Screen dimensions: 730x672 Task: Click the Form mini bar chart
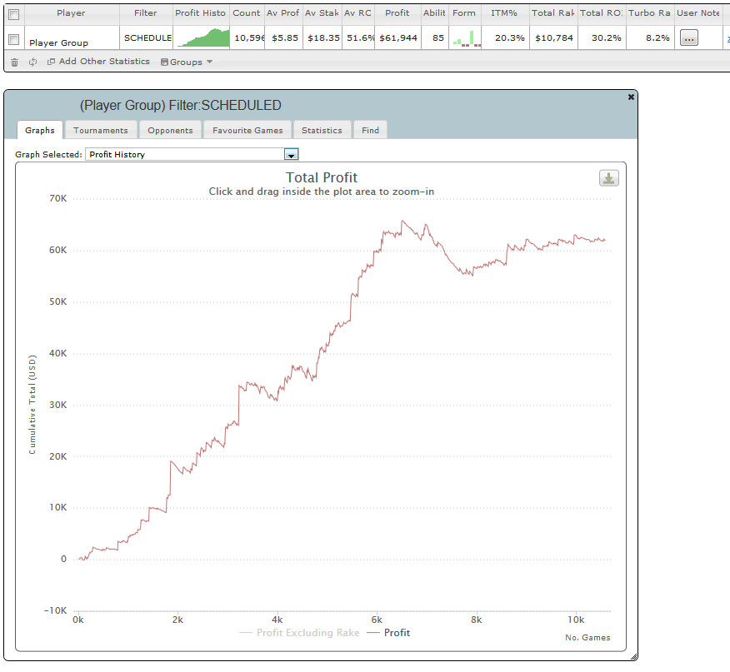(467, 38)
